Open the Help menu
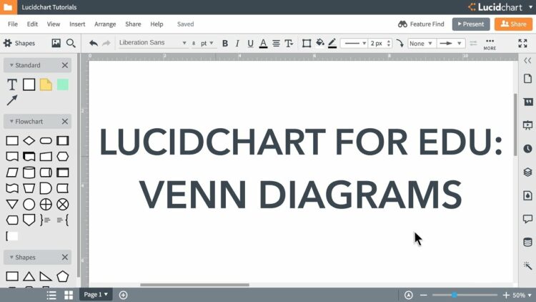 [x=157, y=24]
